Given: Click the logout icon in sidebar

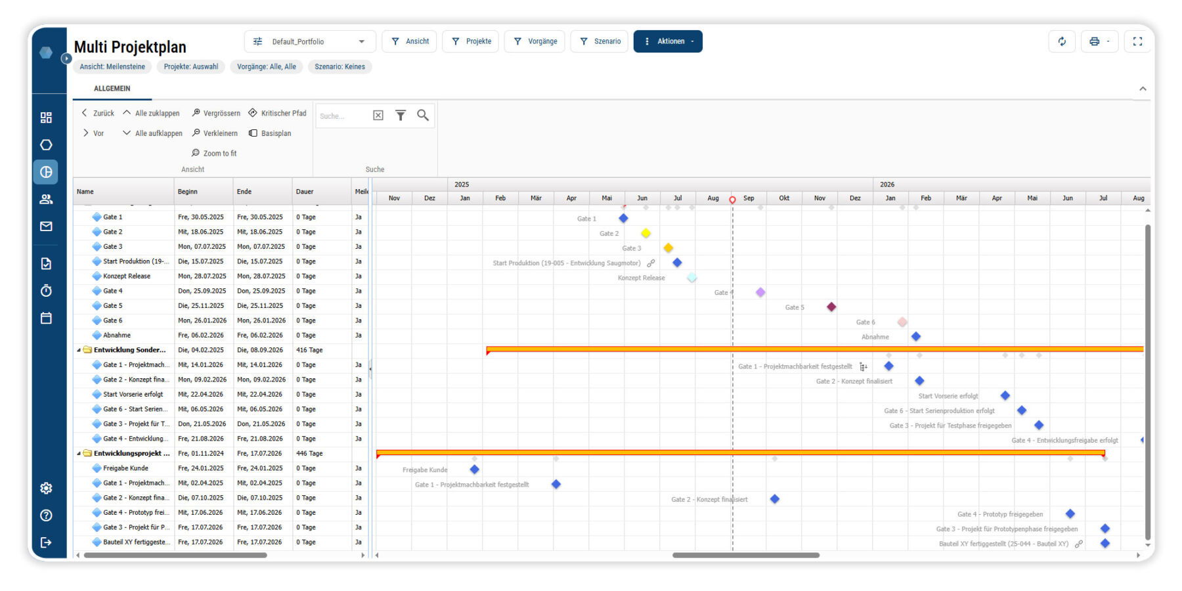Looking at the screenshot, I should point(46,542).
